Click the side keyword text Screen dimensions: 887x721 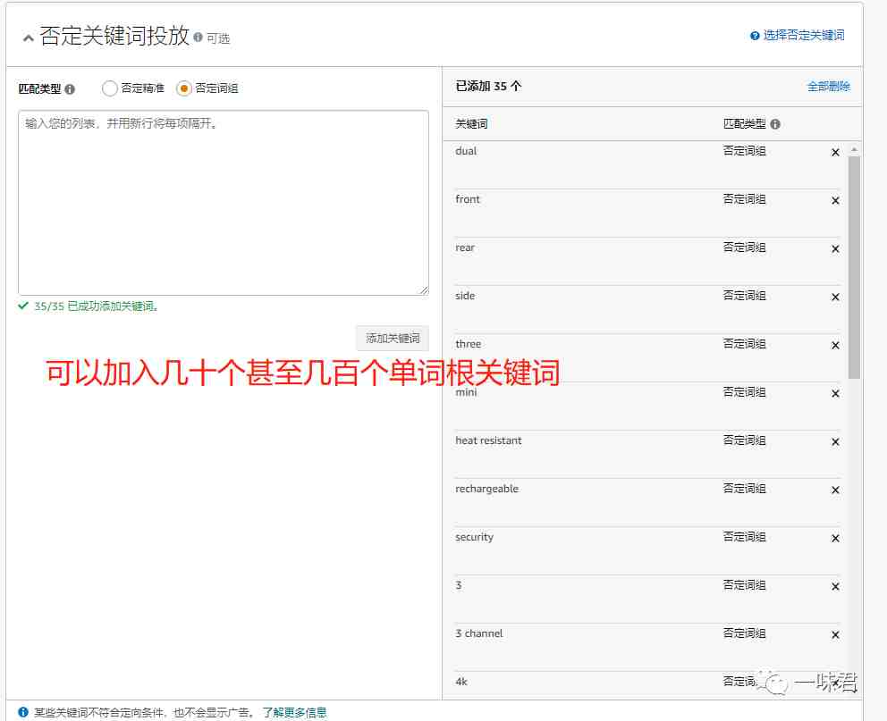464,296
